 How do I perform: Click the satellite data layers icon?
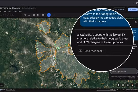[43, 15]
